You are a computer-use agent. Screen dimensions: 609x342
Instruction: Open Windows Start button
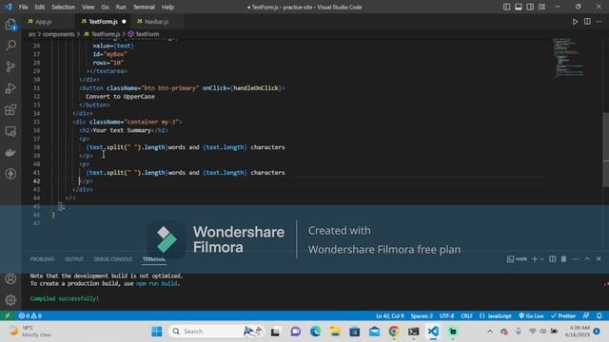point(156,332)
